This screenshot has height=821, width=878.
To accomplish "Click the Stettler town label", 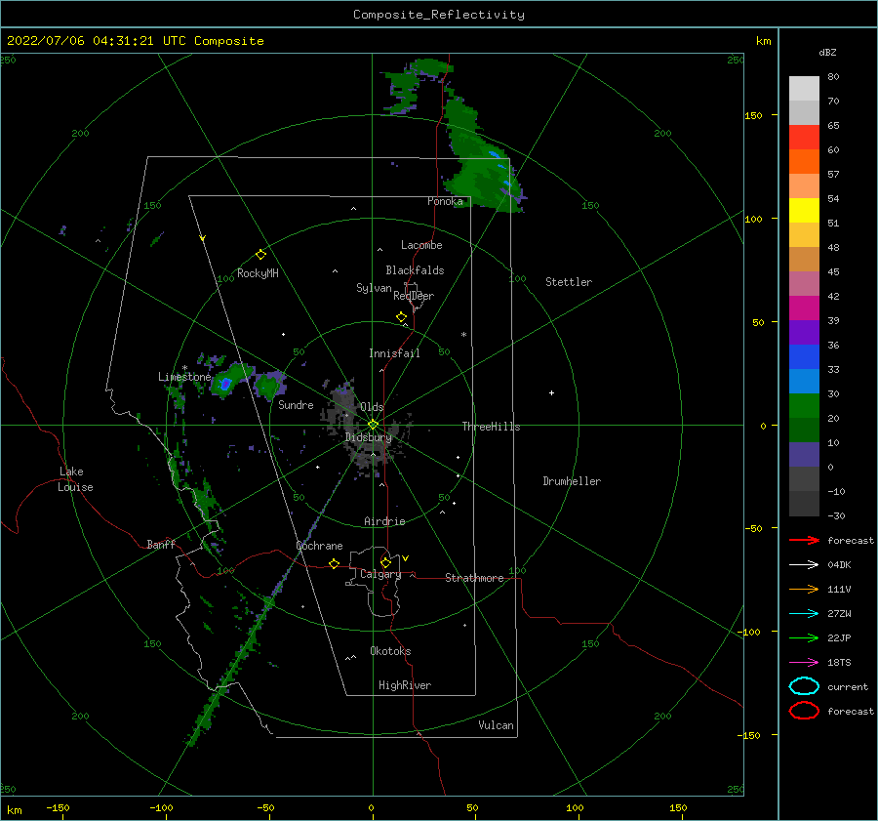I will (569, 282).
